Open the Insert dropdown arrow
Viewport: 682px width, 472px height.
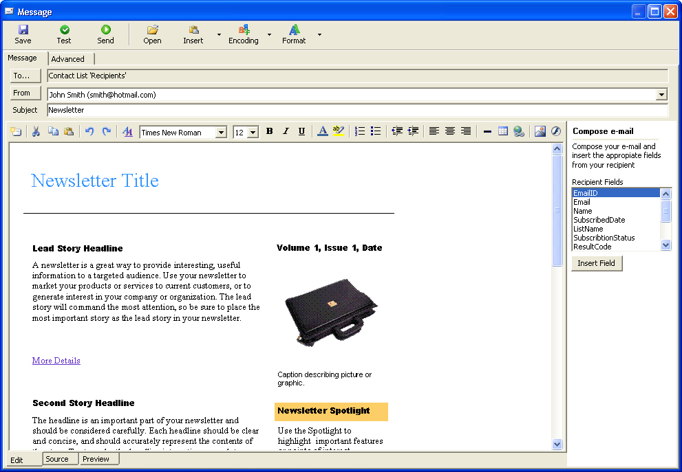pyautogui.click(x=220, y=34)
